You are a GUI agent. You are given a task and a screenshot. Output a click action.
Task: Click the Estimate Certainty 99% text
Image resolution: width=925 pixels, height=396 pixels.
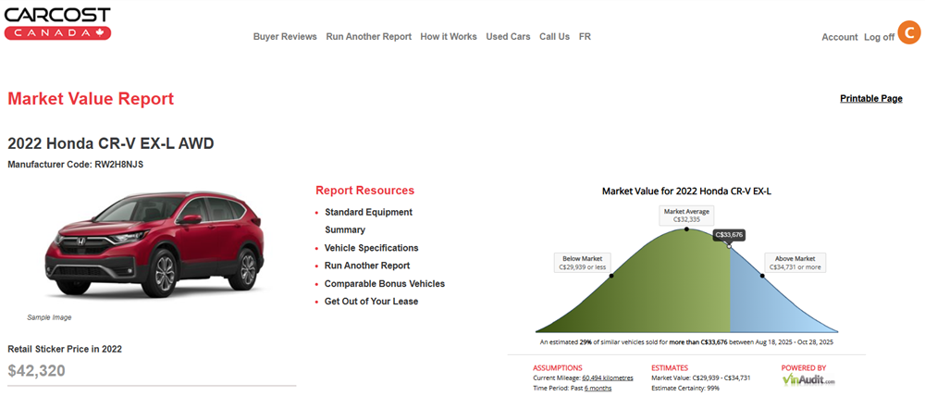coord(684,389)
